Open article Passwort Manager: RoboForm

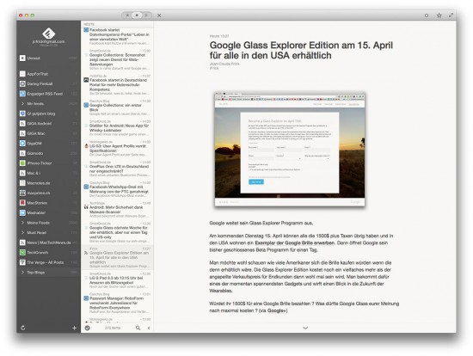tap(117, 303)
